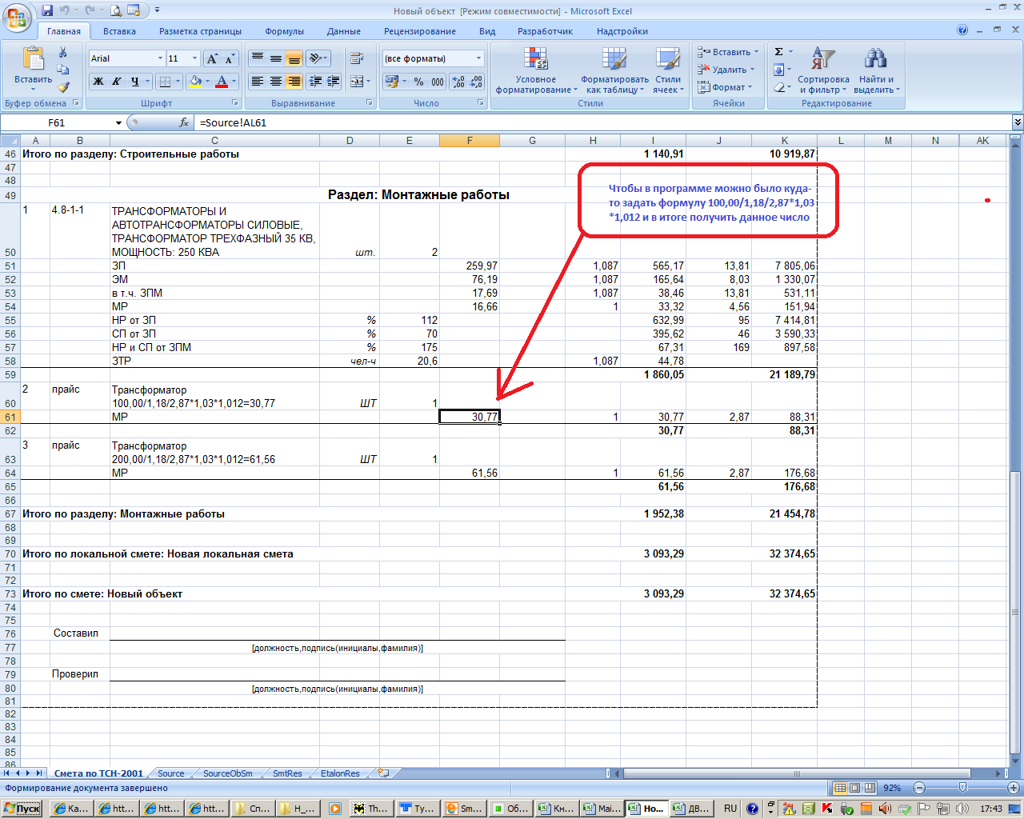Click the Cut scissors icon
Image resolution: width=1024 pixels, height=819 pixels.
(63, 53)
